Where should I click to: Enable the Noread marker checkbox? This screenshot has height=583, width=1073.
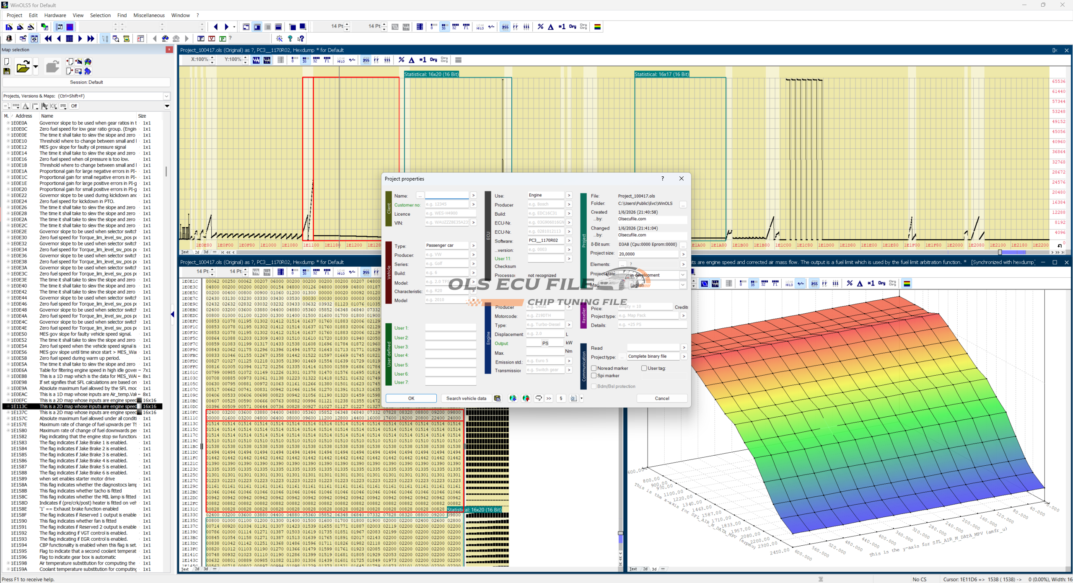pos(594,368)
